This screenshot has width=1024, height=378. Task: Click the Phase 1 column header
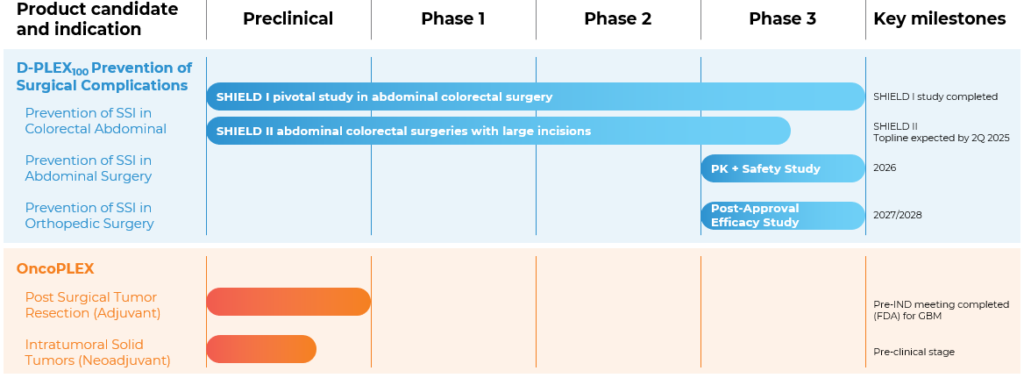453,19
